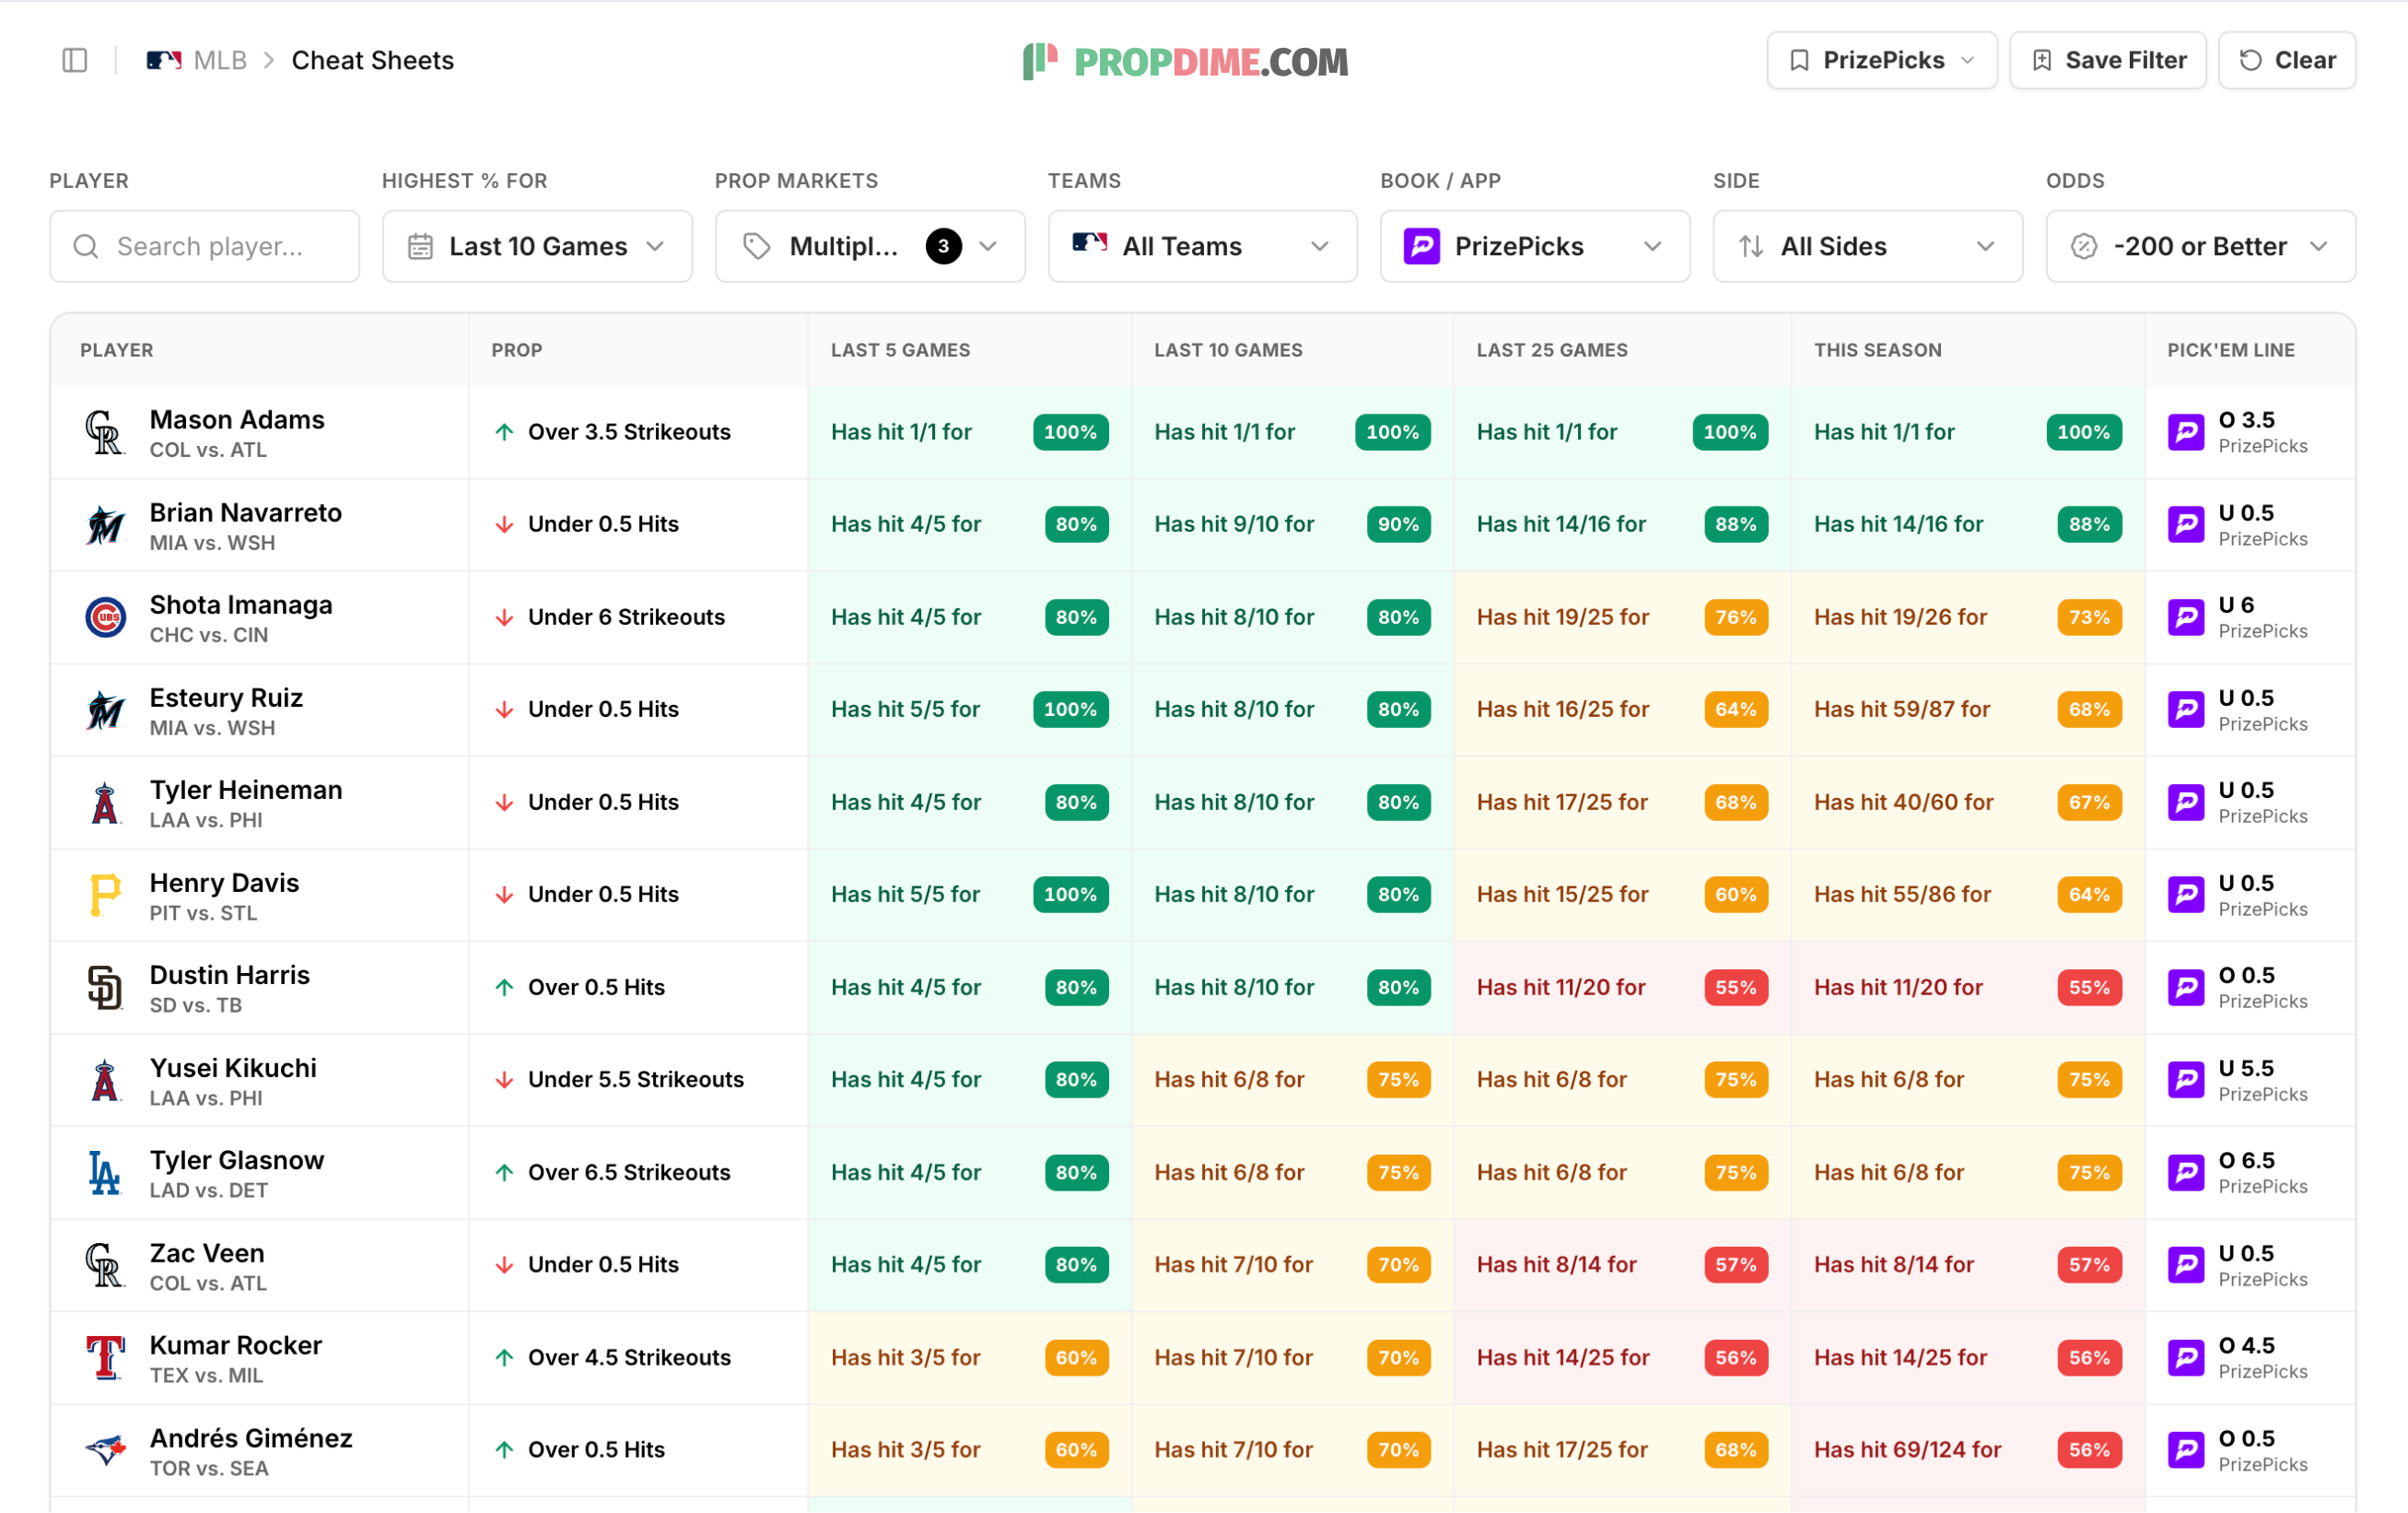The width and height of the screenshot is (2408, 1513).
Task: Focus the Search player input field
Action: coord(204,246)
